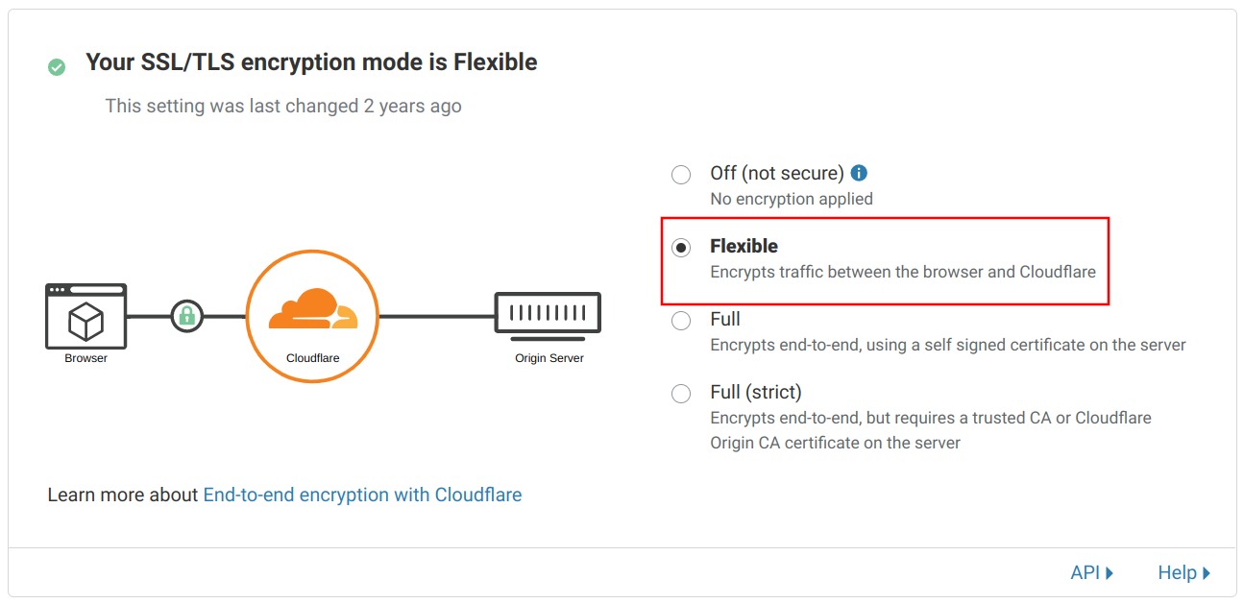
Task: Select the Off (not secure) encryption mode
Action: tap(681, 175)
